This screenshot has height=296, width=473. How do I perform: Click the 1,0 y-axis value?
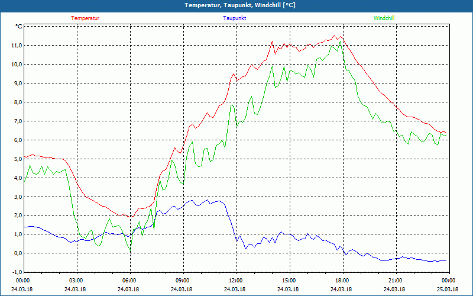18,234
